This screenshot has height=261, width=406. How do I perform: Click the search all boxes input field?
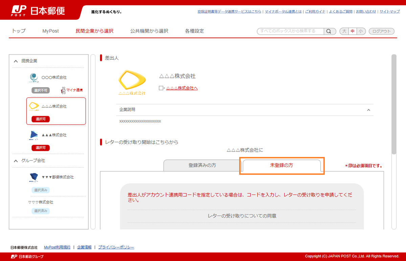[x=291, y=31]
